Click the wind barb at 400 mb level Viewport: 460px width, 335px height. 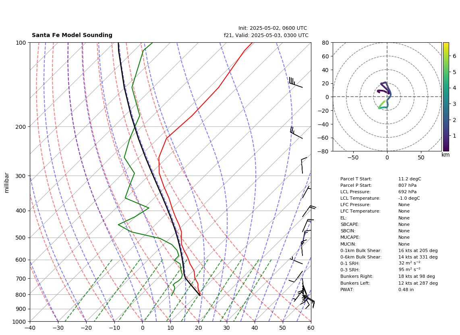click(309, 211)
